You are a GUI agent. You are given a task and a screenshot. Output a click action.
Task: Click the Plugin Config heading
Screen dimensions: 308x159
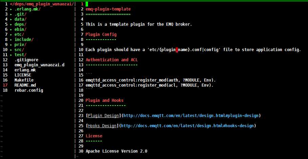pos(101,35)
